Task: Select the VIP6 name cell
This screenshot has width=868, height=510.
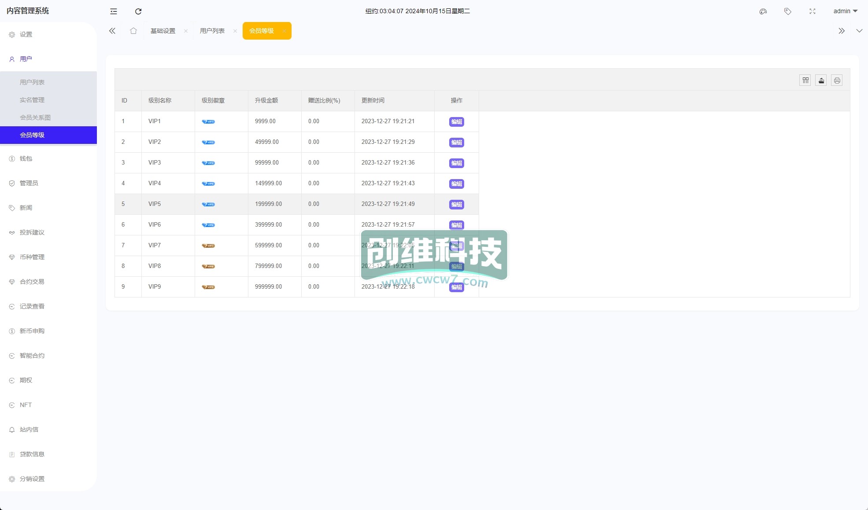Action: tap(168, 225)
